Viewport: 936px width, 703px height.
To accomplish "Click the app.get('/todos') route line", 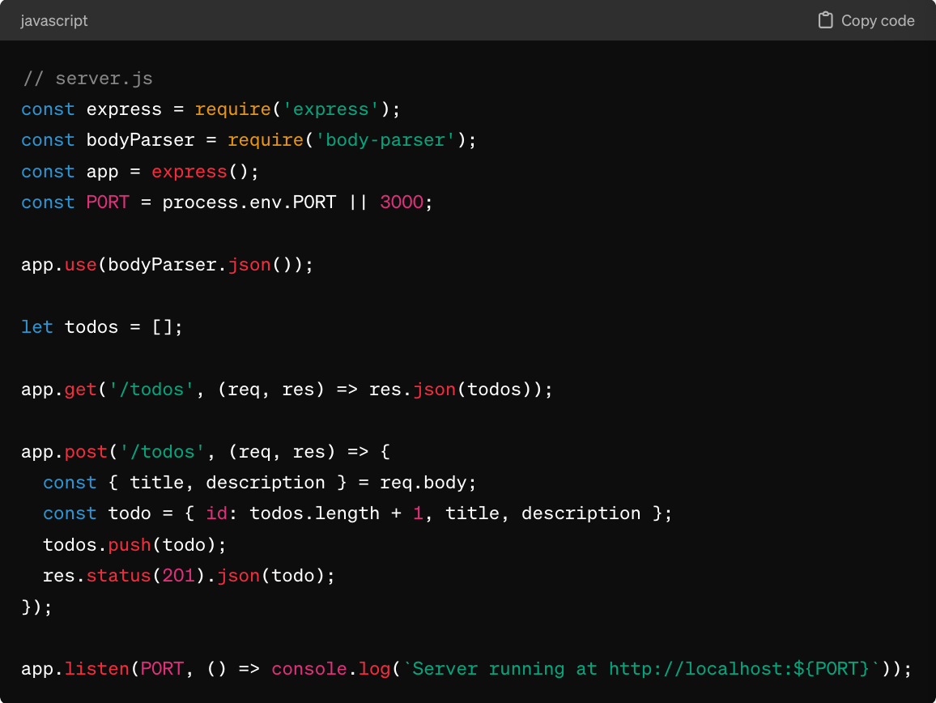I will pyautogui.click(x=283, y=389).
